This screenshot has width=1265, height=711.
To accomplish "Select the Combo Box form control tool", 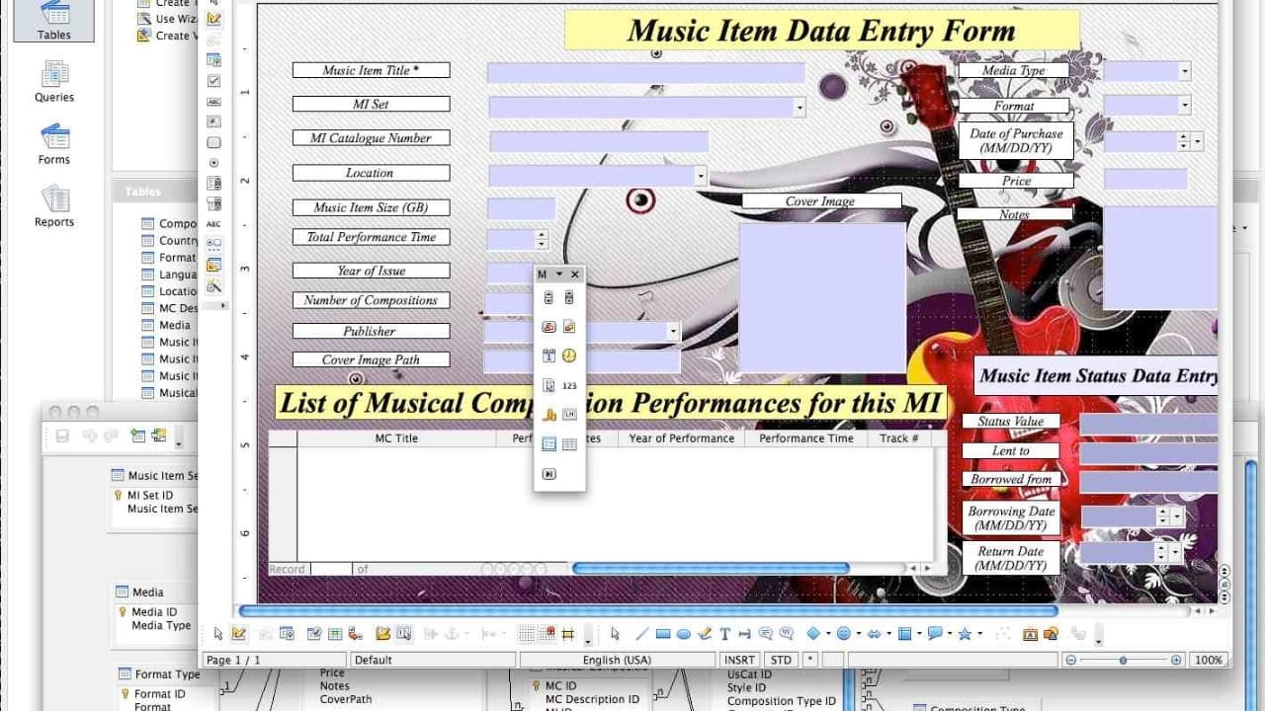I will point(213,204).
